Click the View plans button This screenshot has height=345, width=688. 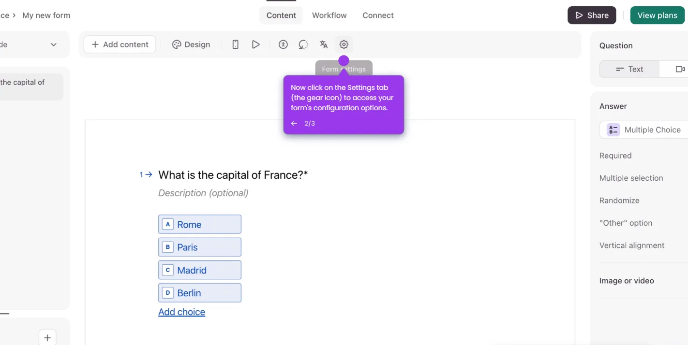pyautogui.click(x=658, y=15)
